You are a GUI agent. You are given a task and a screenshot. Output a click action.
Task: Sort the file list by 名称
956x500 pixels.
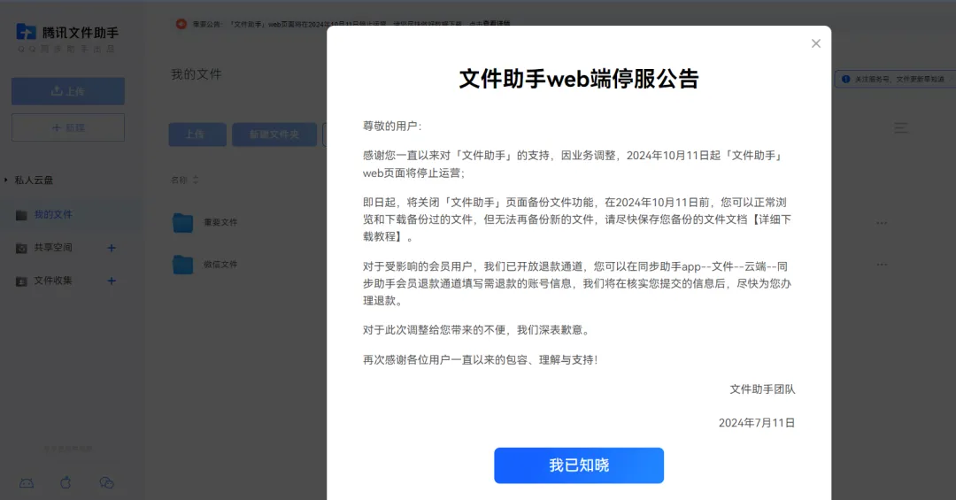coord(185,180)
